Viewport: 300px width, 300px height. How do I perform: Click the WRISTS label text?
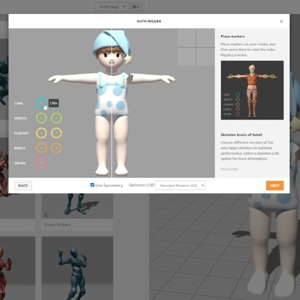tap(20, 118)
